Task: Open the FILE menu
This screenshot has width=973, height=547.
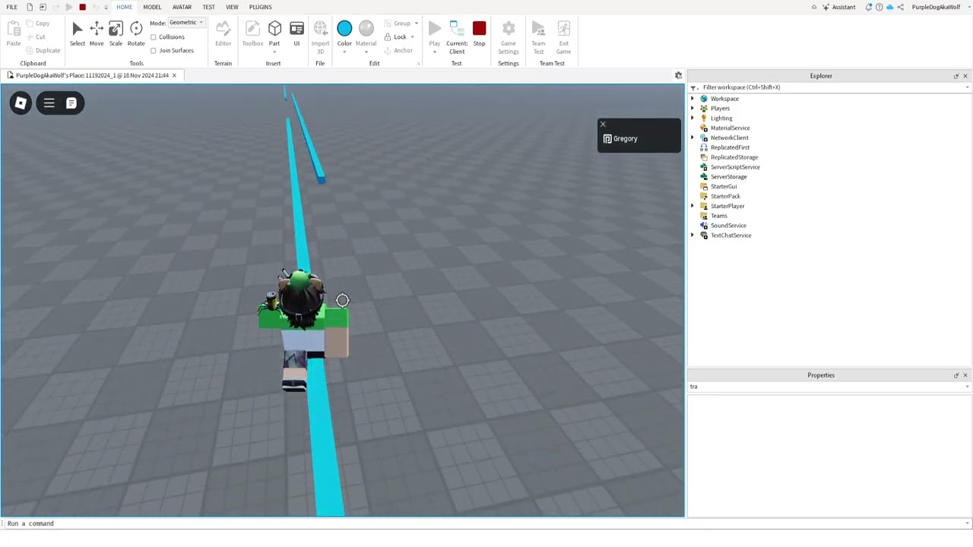Action: (x=12, y=7)
